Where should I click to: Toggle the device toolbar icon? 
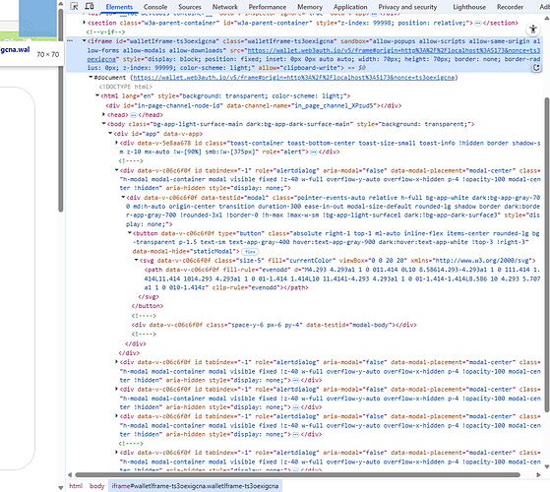pos(90,6)
